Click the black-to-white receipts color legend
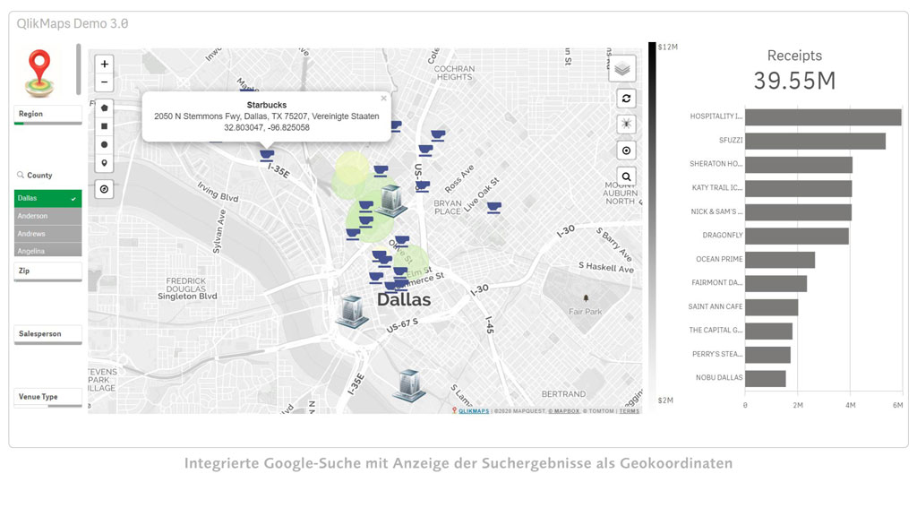 pos(652,227)
